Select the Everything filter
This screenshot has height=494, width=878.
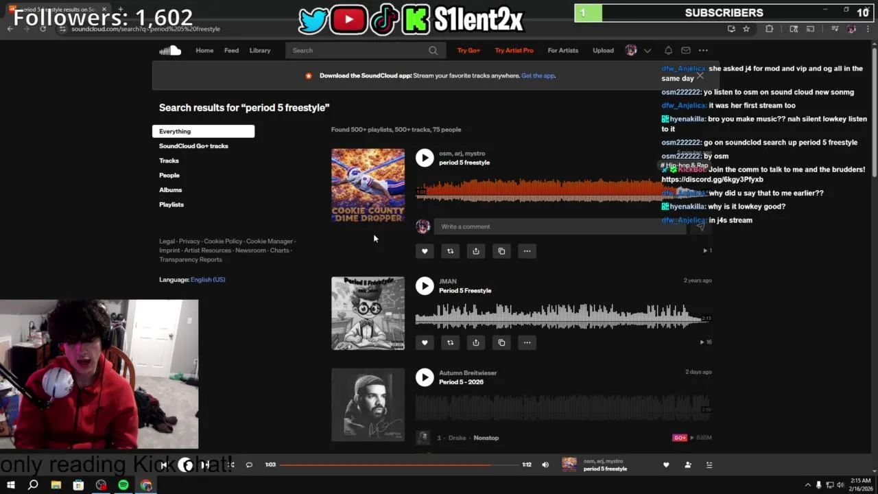[x=203, y=131]
